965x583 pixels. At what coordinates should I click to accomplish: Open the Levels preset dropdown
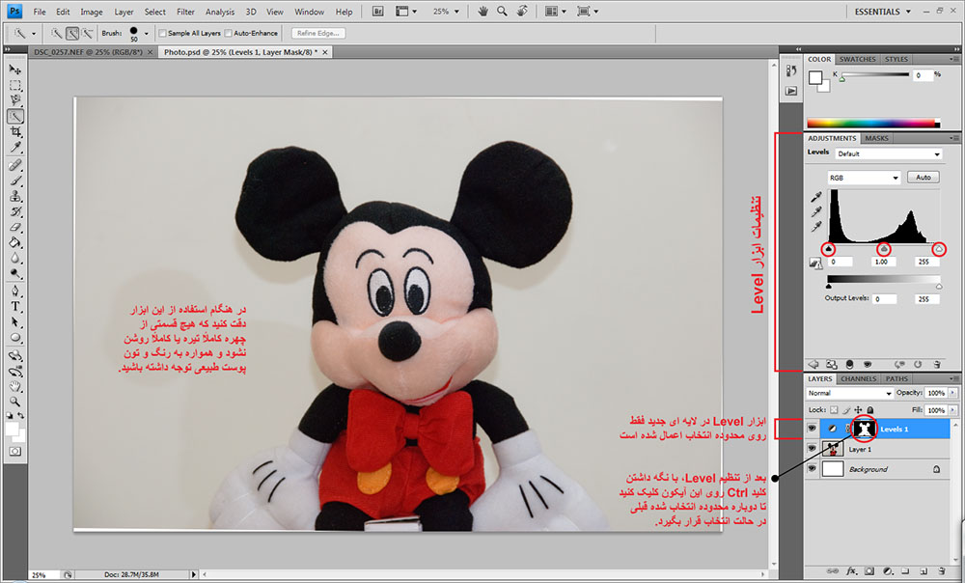click(889, 153)
